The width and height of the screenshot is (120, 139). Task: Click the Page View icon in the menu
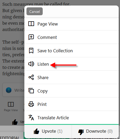tap(31, 24)
